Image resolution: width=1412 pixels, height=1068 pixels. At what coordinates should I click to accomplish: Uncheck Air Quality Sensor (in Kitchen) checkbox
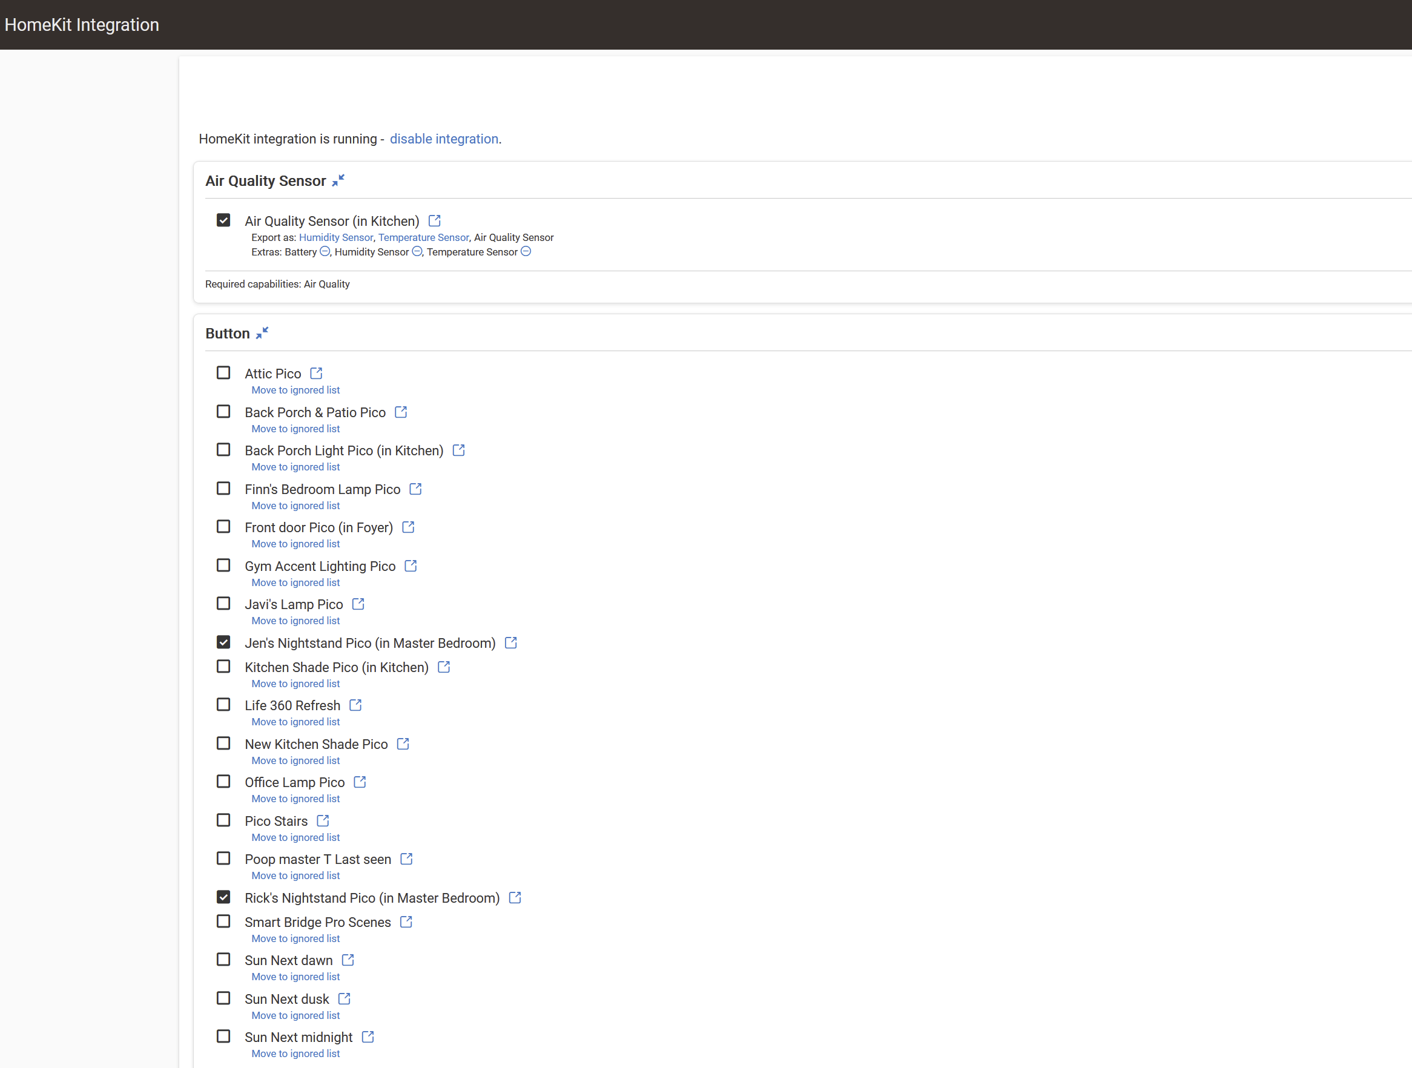[223, 220]
